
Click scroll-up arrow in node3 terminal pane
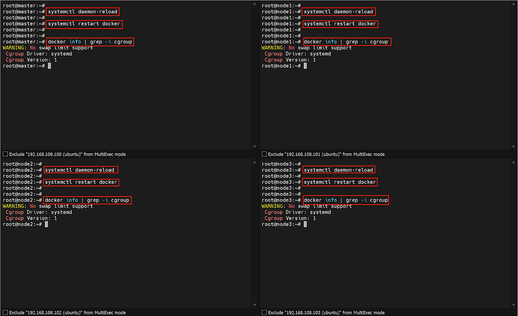(514, 163)
